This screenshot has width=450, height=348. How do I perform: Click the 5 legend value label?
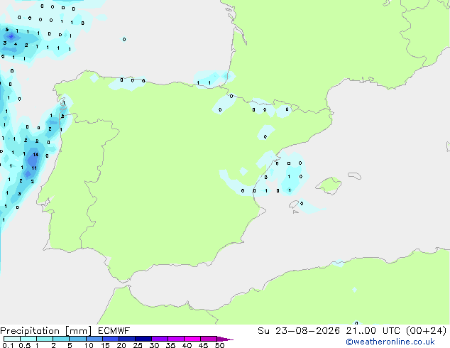coord(70,345)
